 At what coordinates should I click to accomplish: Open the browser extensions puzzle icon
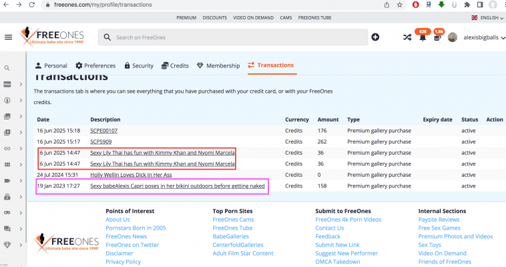pyautogui.click(x=467, y=5)
